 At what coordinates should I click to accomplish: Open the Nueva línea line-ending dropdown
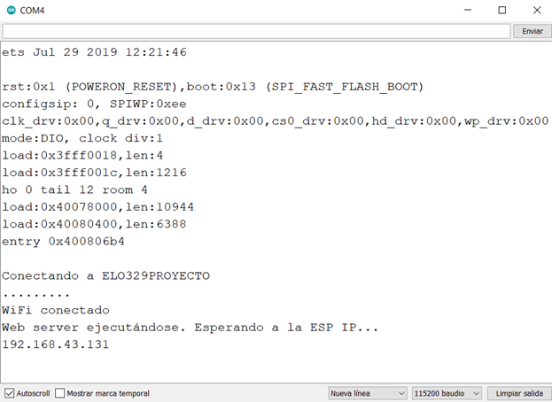point(367,393)
